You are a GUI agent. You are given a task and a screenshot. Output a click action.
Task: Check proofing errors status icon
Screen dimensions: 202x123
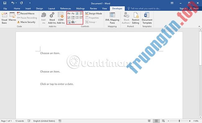[x=29, y=121]
